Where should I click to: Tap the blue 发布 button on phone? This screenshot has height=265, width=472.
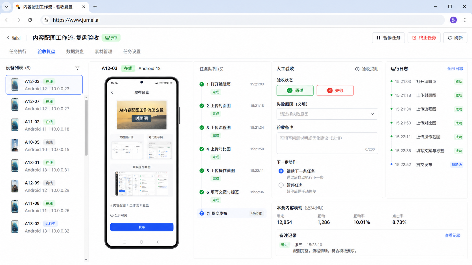click(142, 227)
